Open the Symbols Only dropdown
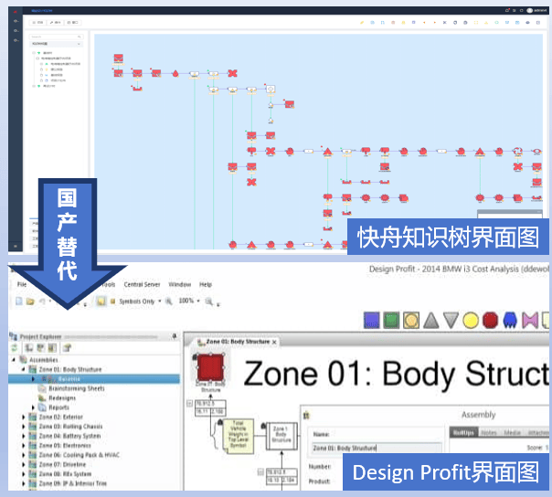 pos(160,301)
